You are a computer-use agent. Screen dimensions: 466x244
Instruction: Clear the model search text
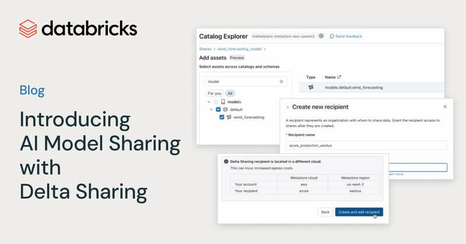click(281, 82)
